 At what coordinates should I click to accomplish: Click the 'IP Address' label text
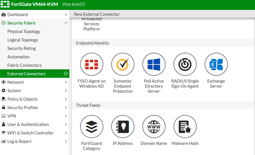pos(123,143)
